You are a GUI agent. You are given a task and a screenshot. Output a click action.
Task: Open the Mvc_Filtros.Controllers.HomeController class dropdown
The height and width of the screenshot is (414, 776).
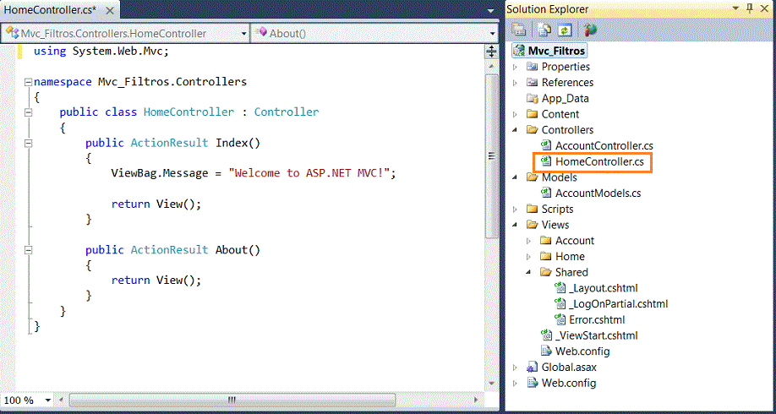click(243, 34)
